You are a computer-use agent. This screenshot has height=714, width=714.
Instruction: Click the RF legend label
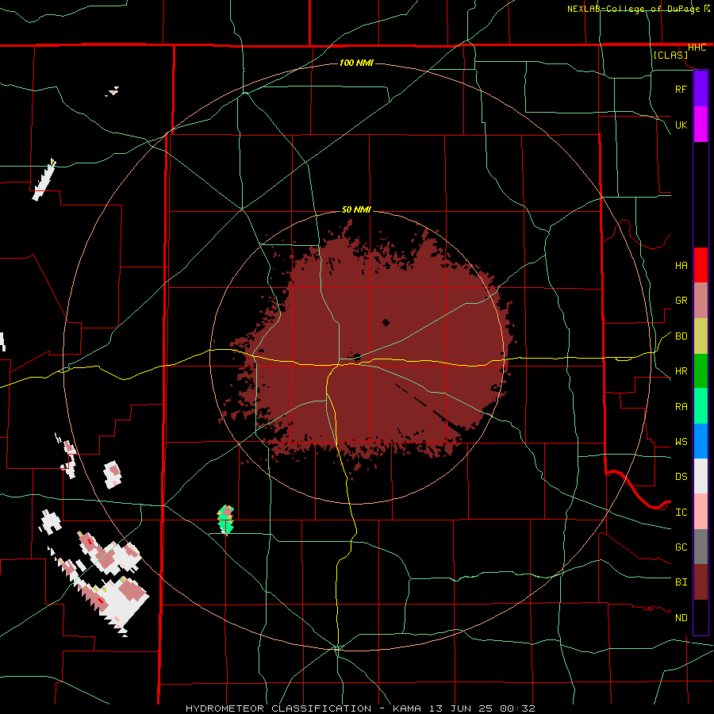pos(681,89)
